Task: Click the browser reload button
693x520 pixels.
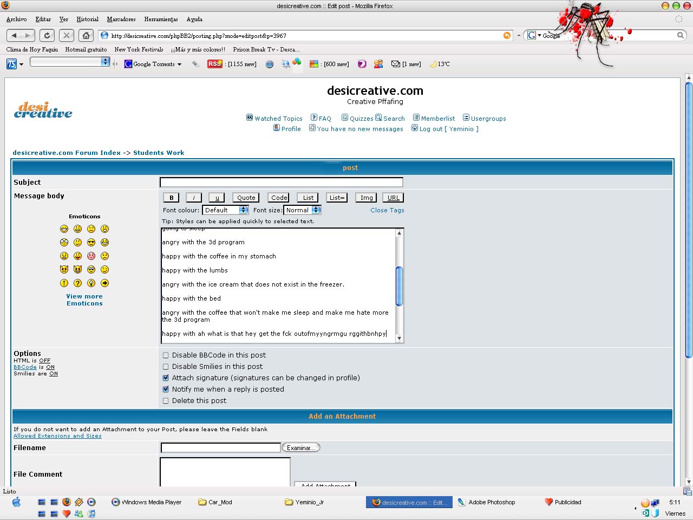Action: (47, 35)
